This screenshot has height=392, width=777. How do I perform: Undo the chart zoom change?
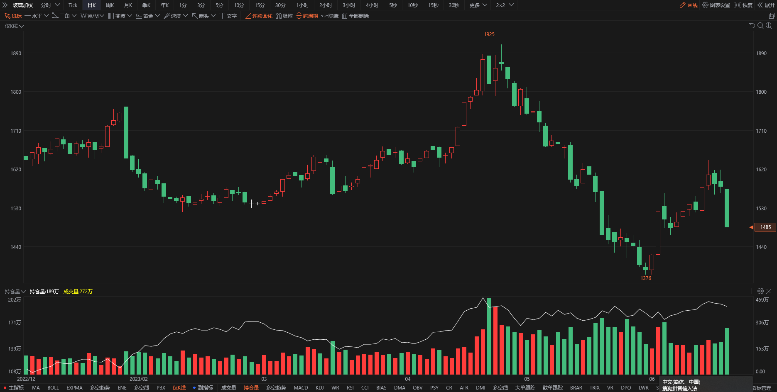[x=752, y=26]
